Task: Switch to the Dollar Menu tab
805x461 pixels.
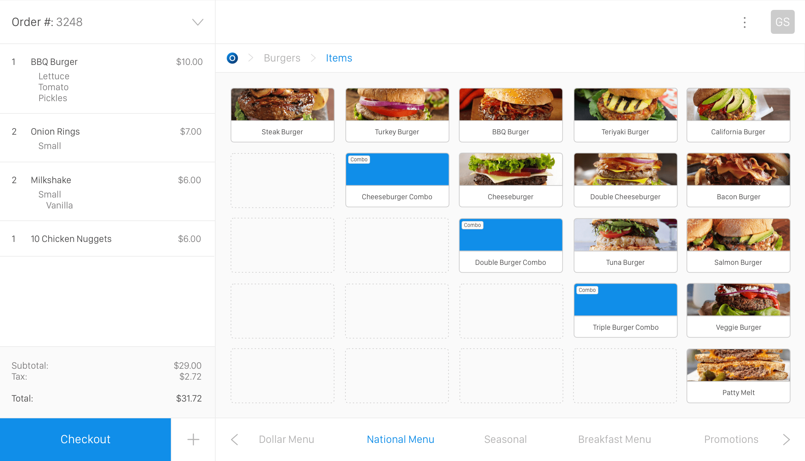Action: 286,439
